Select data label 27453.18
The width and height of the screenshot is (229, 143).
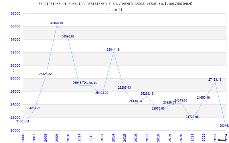tap(215, 80)
